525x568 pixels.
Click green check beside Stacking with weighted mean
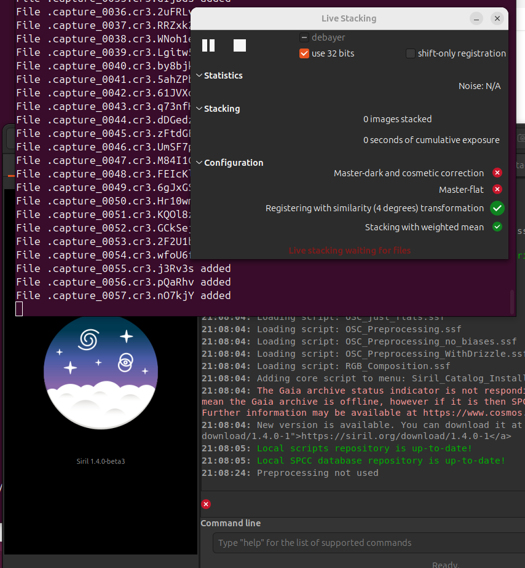coord(497,227)
